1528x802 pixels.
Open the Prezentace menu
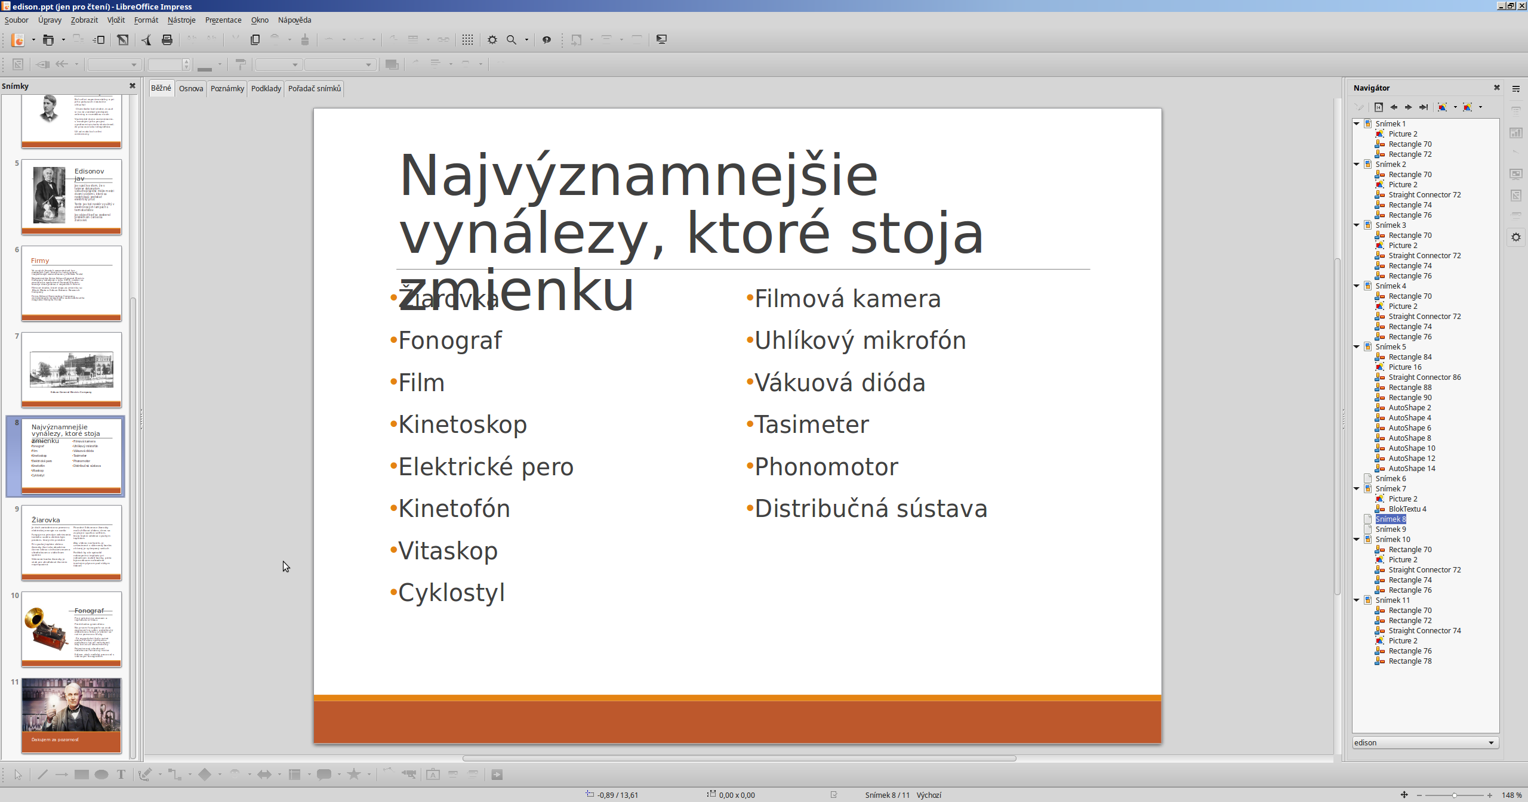click(223, 20)
